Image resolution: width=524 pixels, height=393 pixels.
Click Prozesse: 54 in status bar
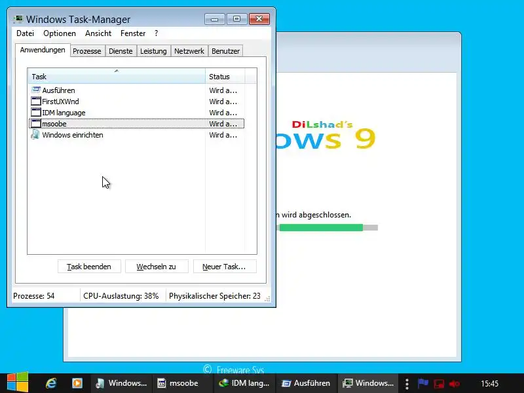click(x=33, y=296)
